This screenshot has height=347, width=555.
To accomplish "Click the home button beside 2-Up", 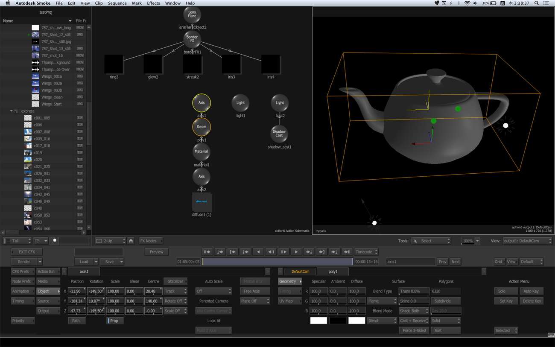I will 131,241.
